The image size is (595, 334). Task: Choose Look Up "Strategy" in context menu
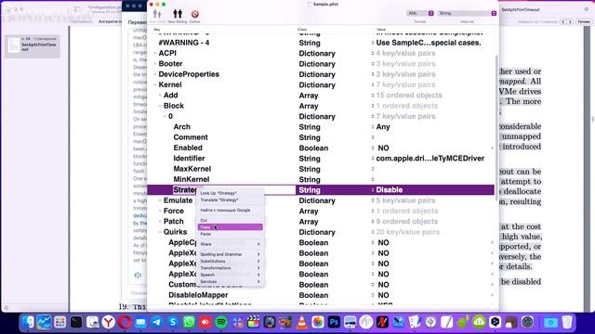coord(230,193)
